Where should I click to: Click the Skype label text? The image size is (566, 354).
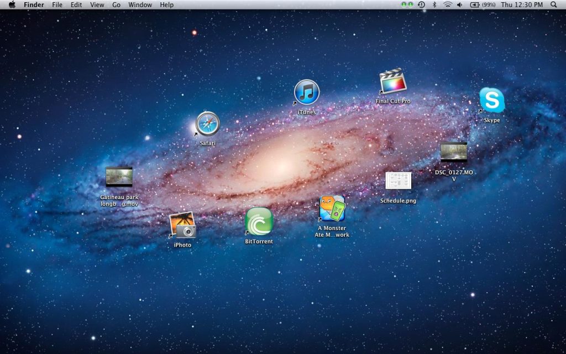491,120
